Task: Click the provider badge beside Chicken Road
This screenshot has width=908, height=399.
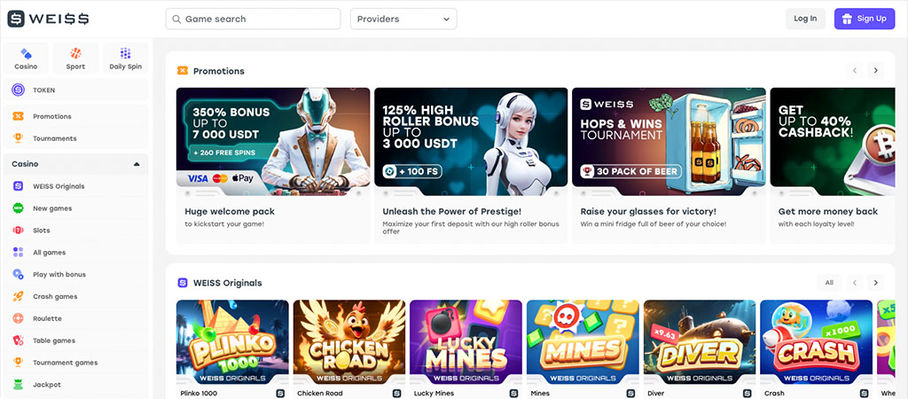Action: pos(396,393)
